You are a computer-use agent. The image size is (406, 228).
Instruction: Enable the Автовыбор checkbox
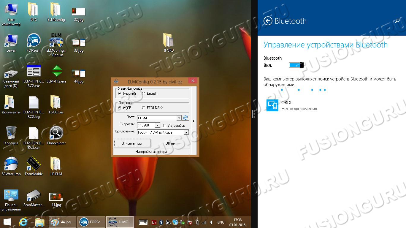pyautogui.click(x=165, y=126)
